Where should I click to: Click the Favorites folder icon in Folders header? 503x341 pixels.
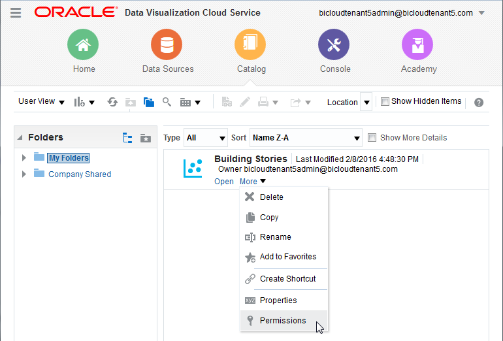pos(146,138)
